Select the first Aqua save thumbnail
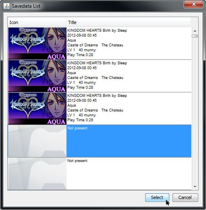Screen dimensions: 206x210 tap(37, 44)
